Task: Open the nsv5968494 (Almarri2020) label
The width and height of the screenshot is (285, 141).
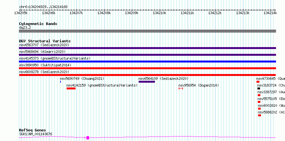Action: point(42,52)
